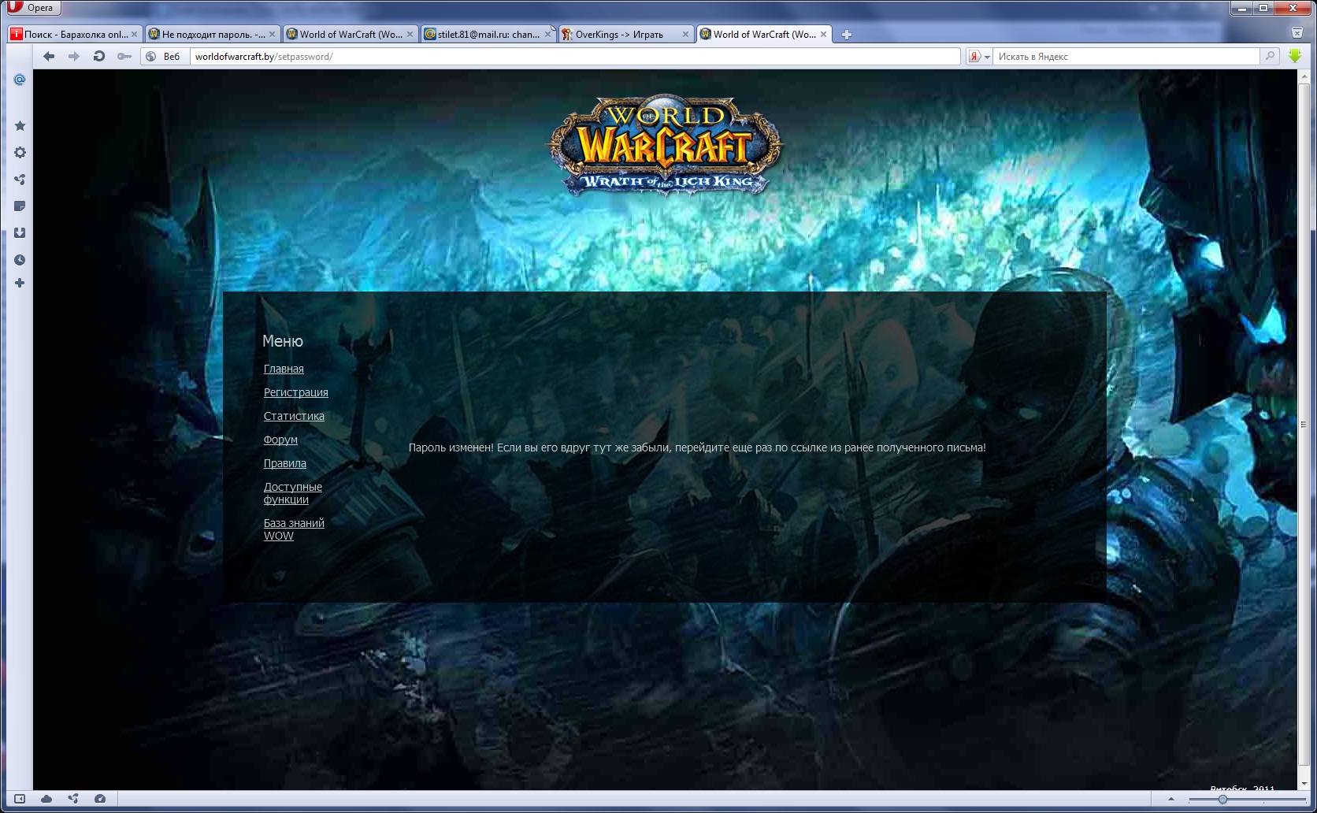Toggle Opera Turbo speedometer icon

[100, 799]
